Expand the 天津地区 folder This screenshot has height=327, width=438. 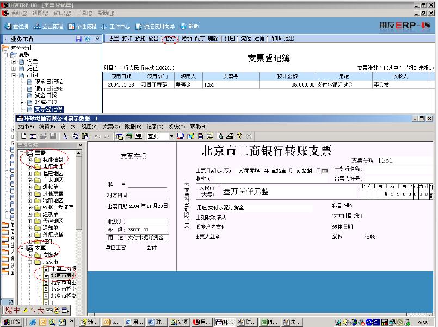tap(29, 221)
